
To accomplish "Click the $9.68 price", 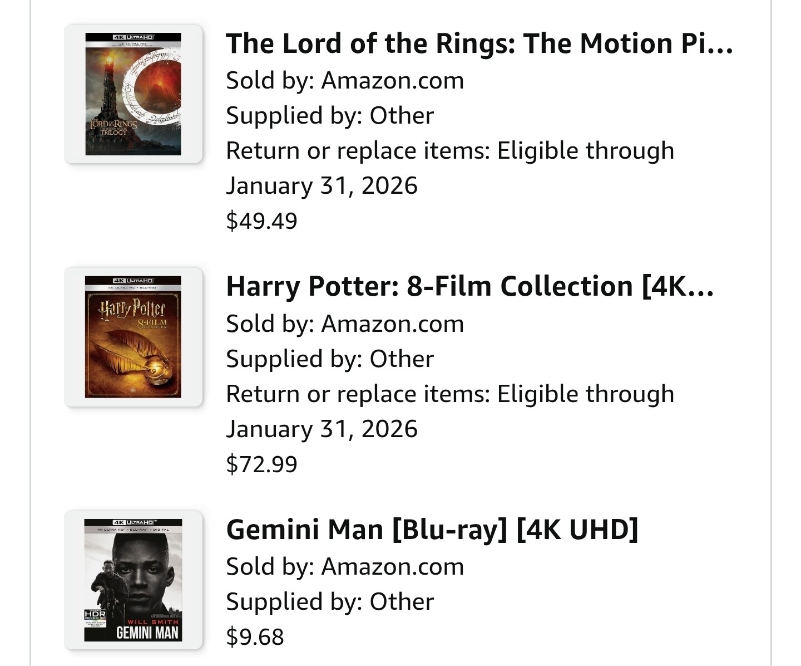I will pyautogui.click(x=255, y=636).
